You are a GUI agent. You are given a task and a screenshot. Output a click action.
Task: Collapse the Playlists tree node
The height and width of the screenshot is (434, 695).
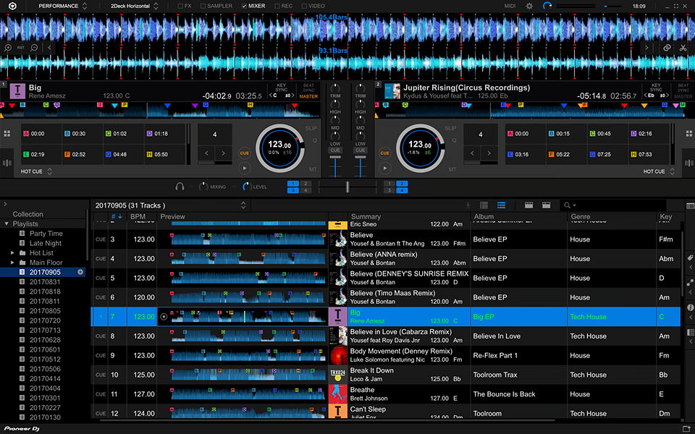[7, 224]
